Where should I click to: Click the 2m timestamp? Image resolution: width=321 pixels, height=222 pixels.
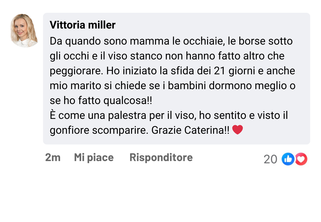[x=53, y=158]
